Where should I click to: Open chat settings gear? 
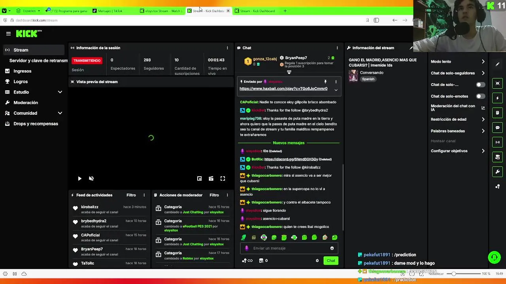point(317,261)
